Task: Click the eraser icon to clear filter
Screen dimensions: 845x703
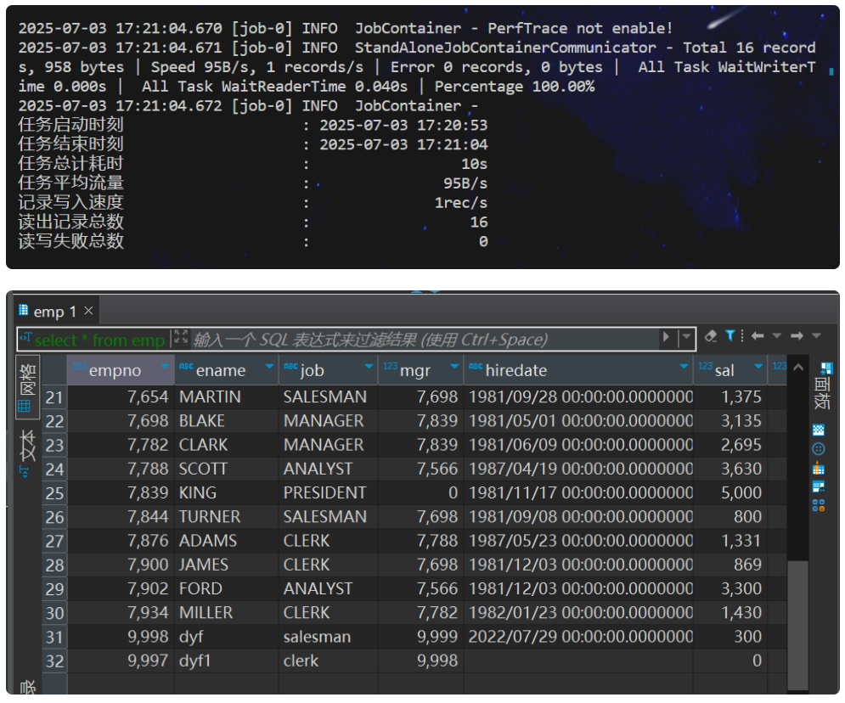Action: (711, 336)
